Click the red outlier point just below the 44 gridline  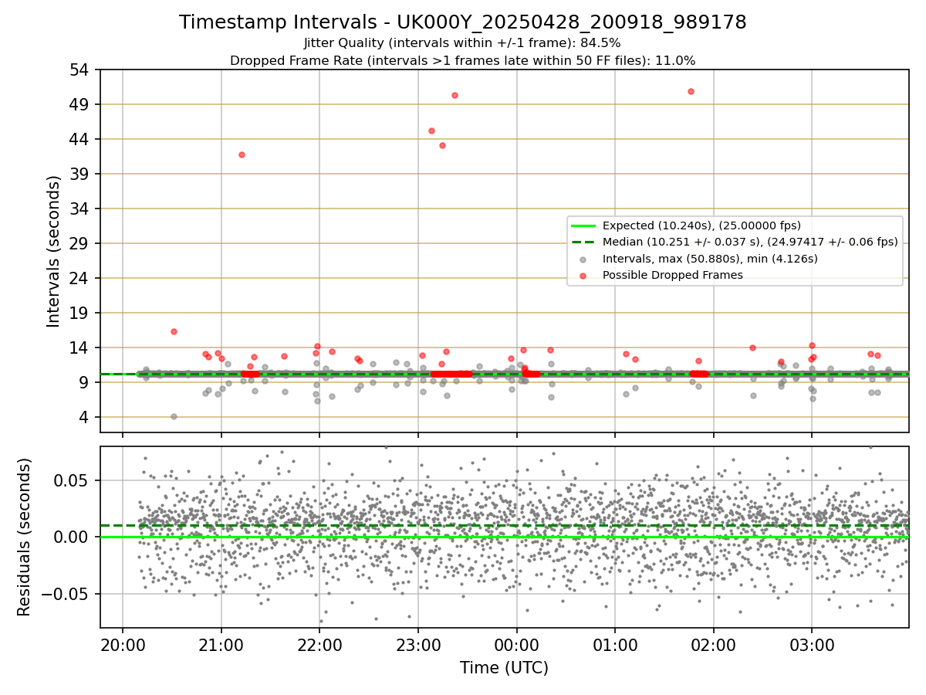click(442, 145)
